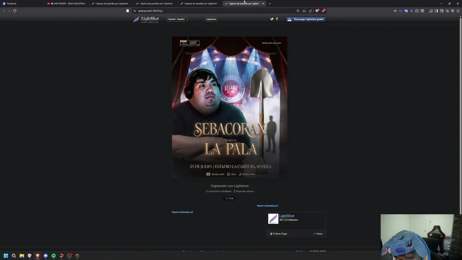
Task: Click the prnt.sc address bar URL
Action: tap(151, 11)
